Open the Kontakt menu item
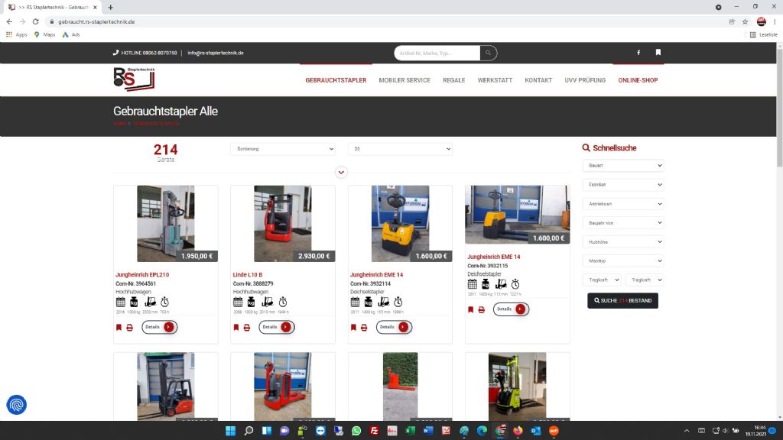The width and height of the screenshot is (783, 440). (x=538, y=80)
